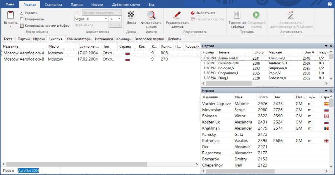Click the Filter list magnifier icon

(151, 15)
